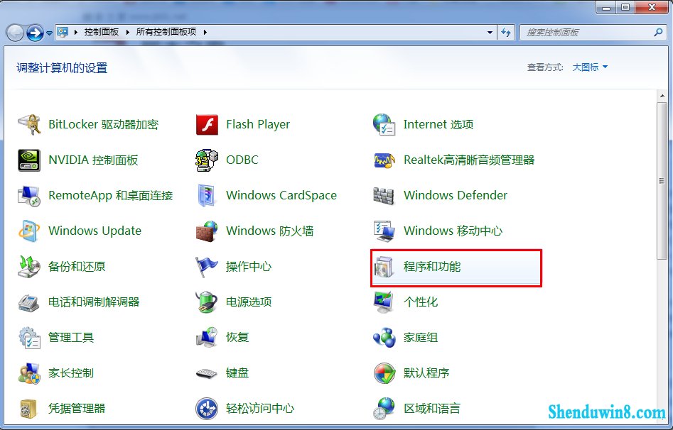Click the vertical scrollbar thumb
Viewport: 673px width, 430px height.
[x=662, y=181]
